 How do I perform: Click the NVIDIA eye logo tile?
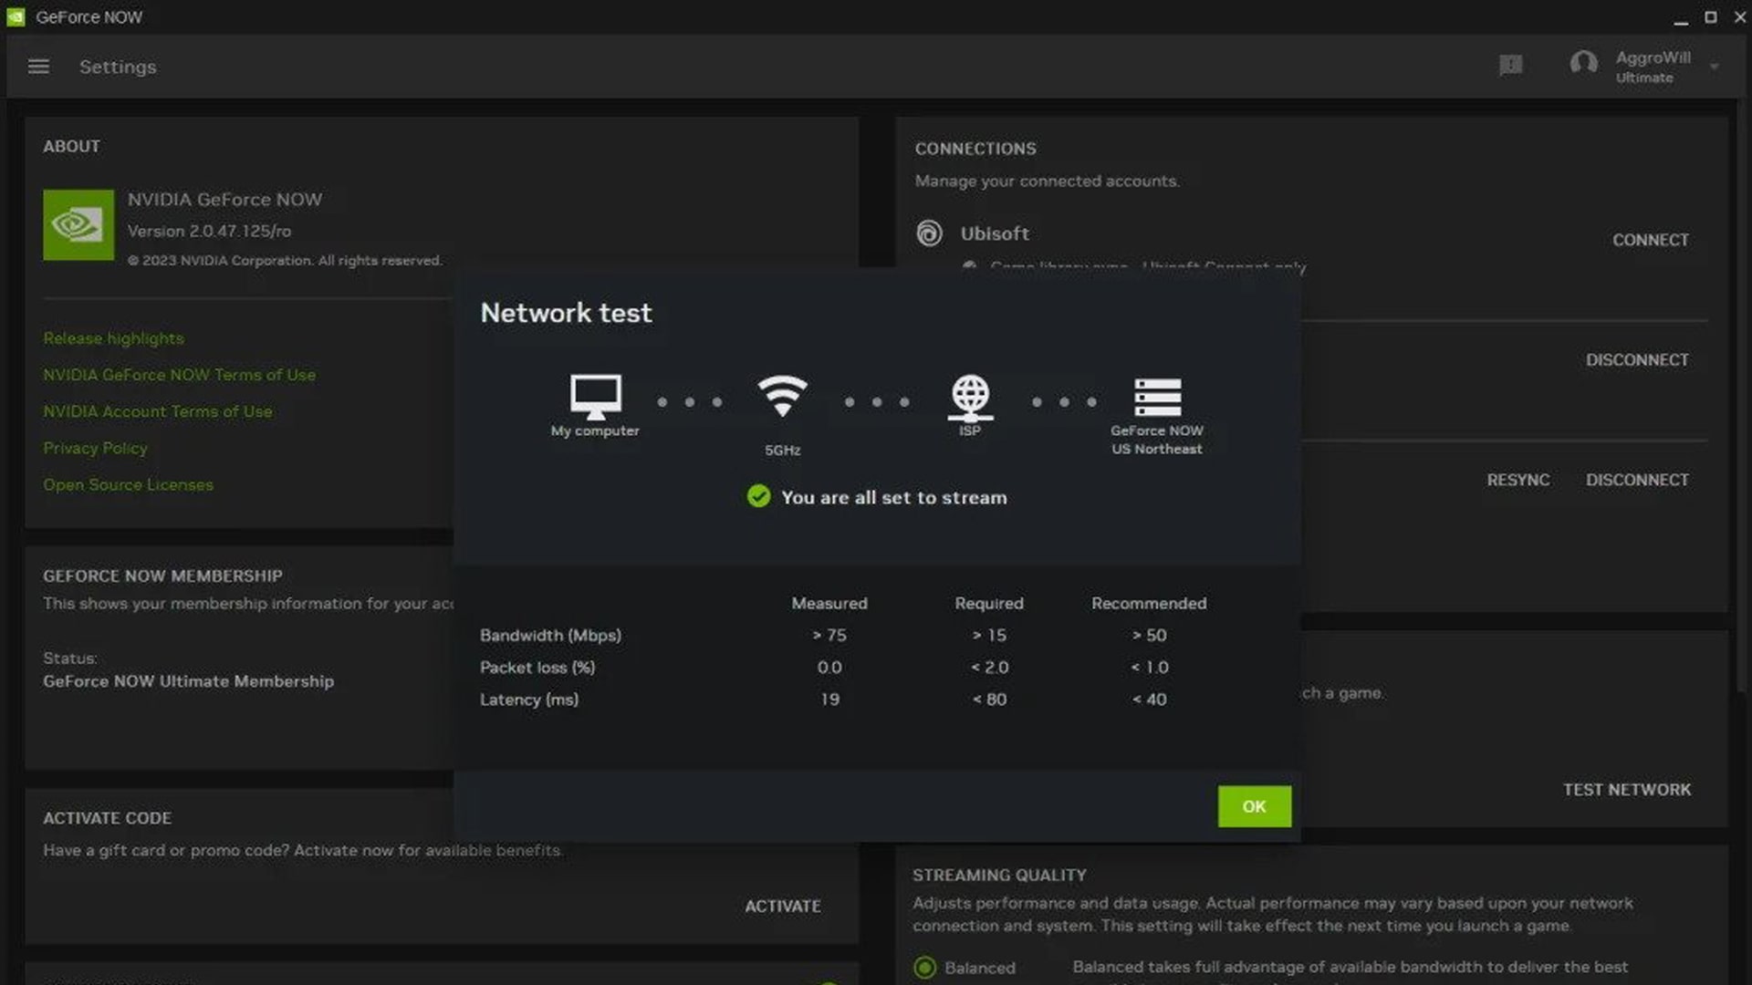[x=78, y=224]
